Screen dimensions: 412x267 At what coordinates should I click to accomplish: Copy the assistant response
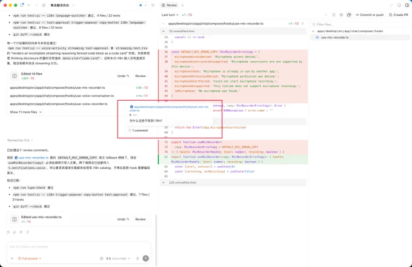(8, 232)
